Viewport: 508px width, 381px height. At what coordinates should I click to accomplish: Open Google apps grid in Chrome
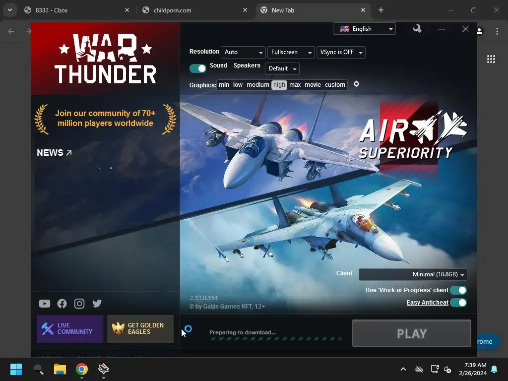(x=491, y=59)
